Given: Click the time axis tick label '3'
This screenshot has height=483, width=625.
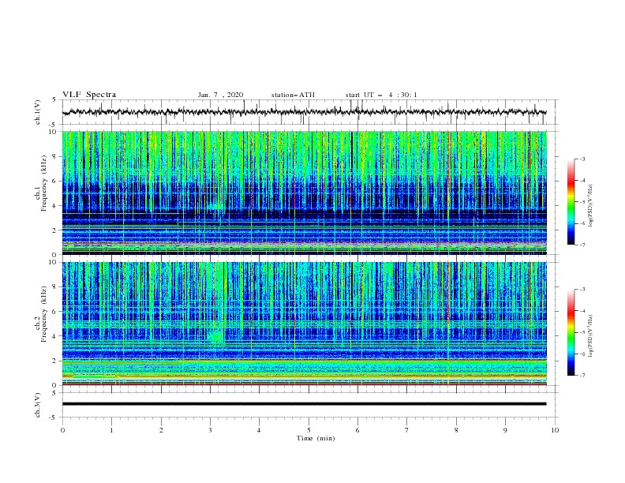Looking at the screenshot, I should click(210, 430).
